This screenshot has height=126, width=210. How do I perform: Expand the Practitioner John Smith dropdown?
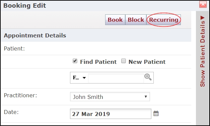coord(110,97)
